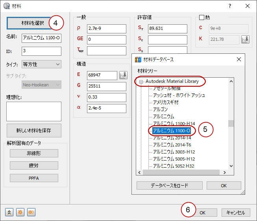The width and height of the screenshot is (257, 221).
Task: Click the horizontal scrollbar thumb in material tree
Action: 181,172
